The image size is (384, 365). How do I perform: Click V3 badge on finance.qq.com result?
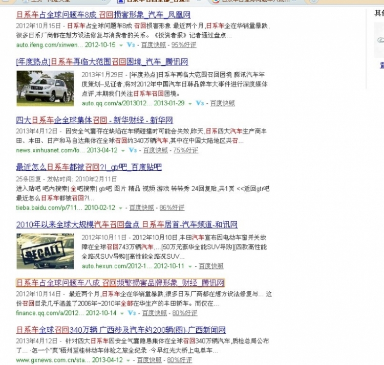click(x=132, y=313)
